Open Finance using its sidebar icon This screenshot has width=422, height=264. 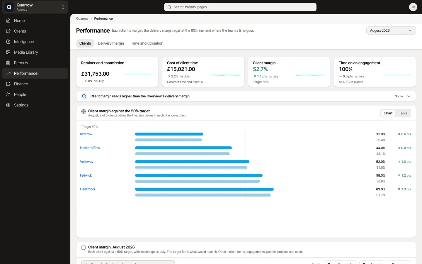8,84
